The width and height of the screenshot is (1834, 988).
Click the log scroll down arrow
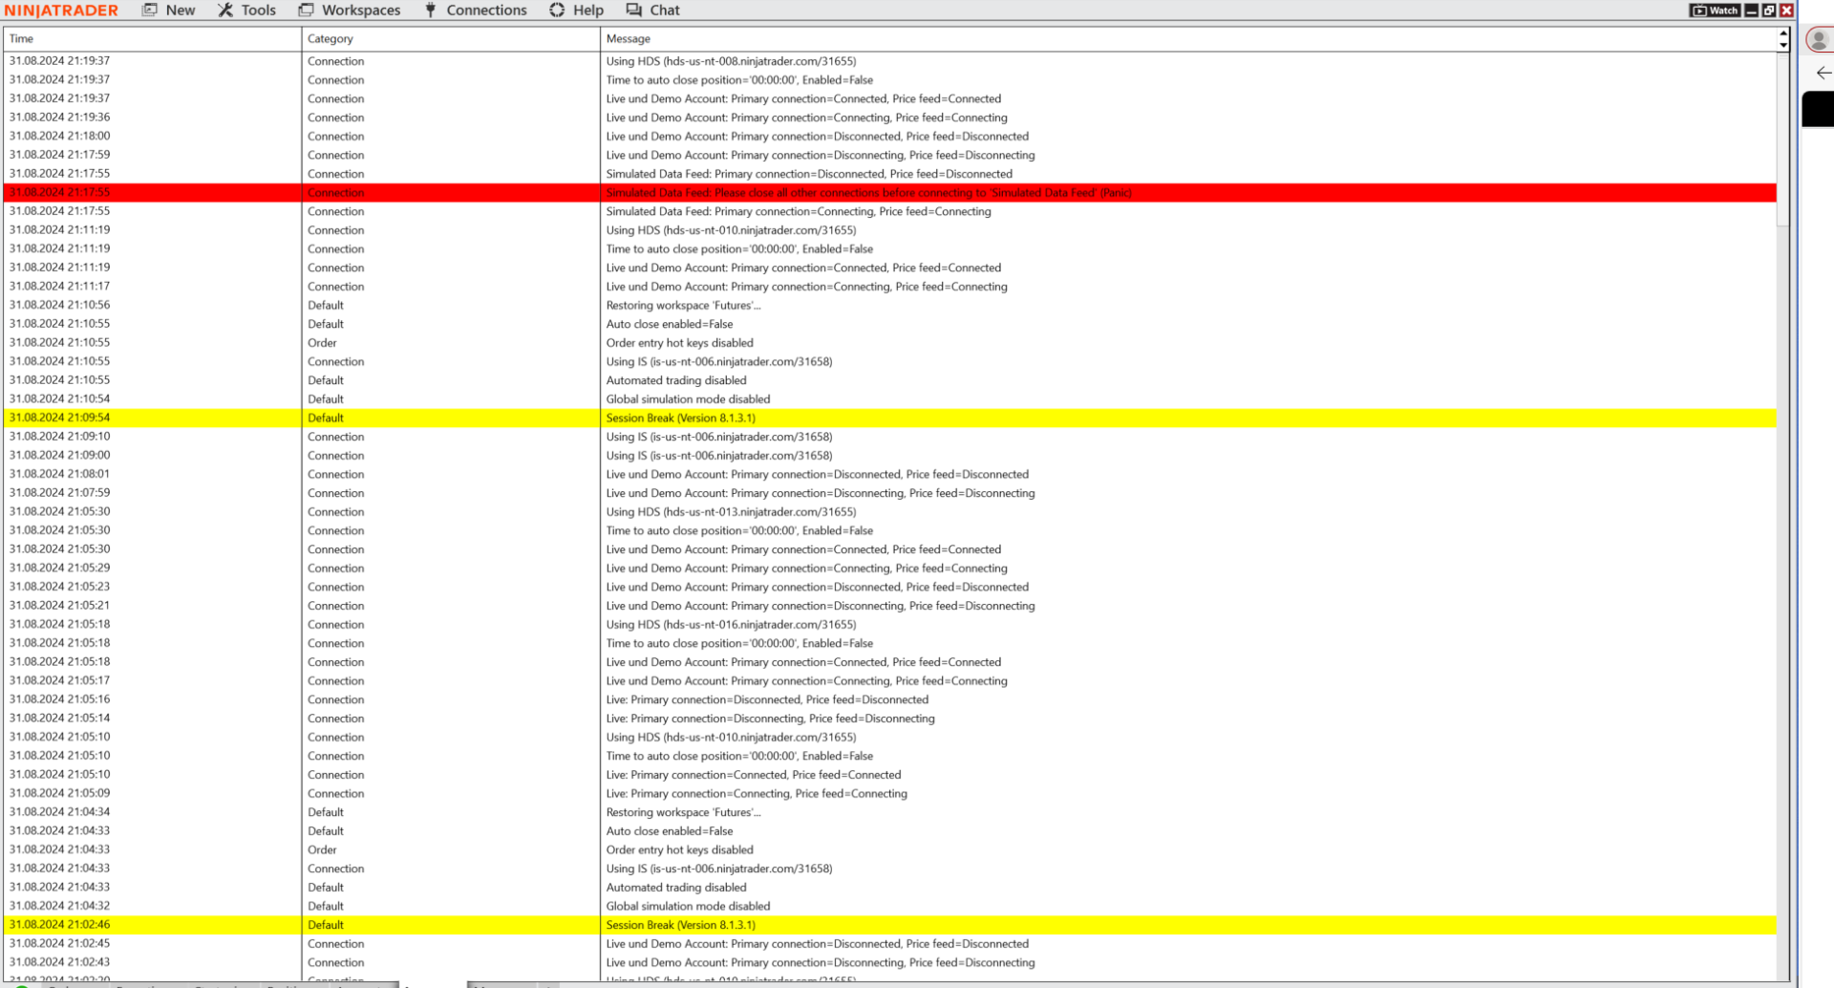tap(1782, 45)
